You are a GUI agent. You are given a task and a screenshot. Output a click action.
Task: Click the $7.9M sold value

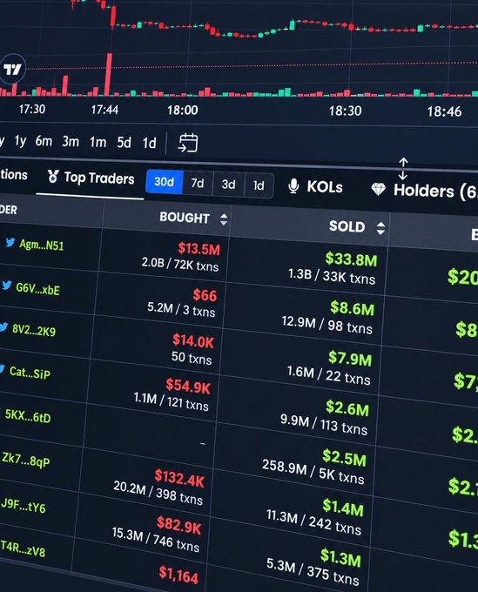[x=350, y=358]
